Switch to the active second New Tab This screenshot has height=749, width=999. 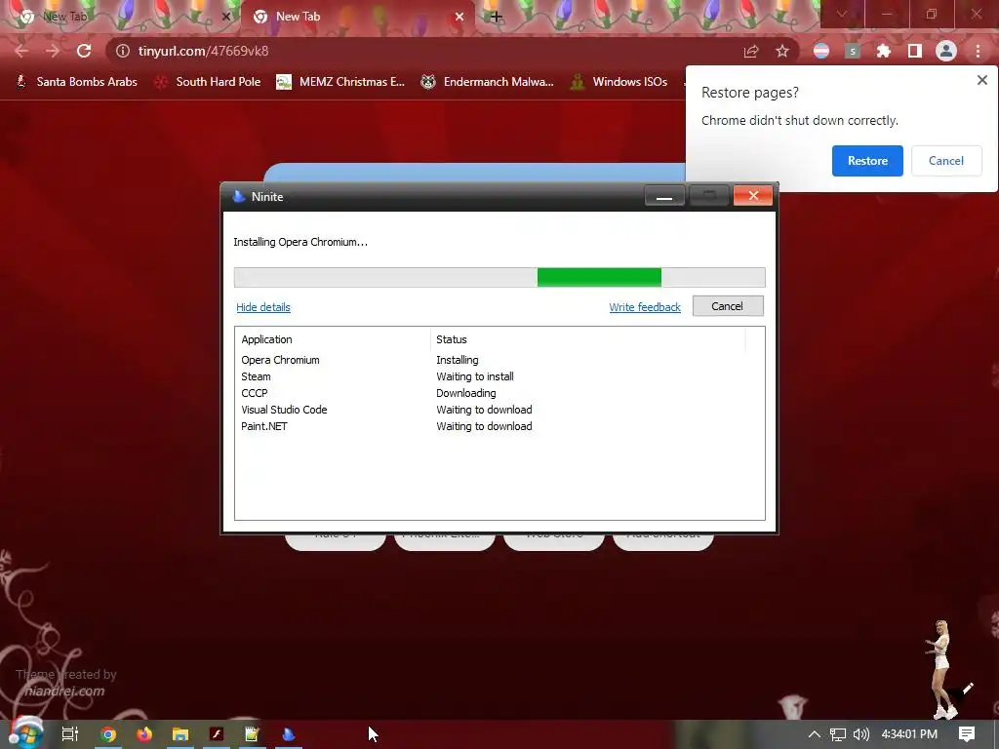pos(357,17)
